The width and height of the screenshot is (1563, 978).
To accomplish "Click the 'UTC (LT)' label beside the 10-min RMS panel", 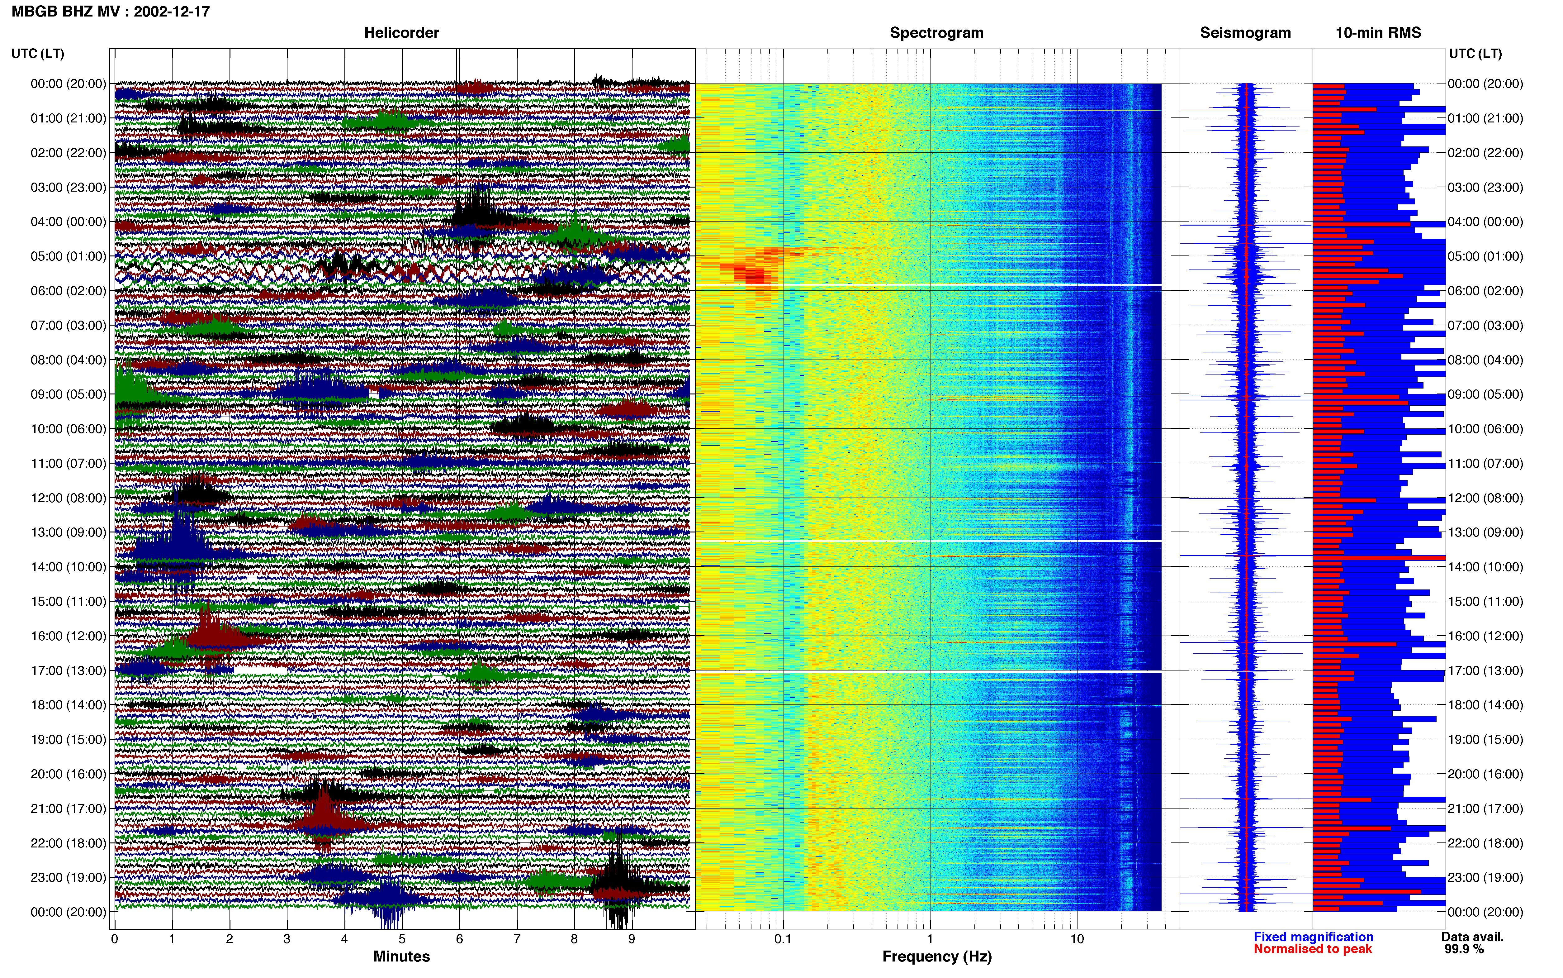I will point(1475,53).
